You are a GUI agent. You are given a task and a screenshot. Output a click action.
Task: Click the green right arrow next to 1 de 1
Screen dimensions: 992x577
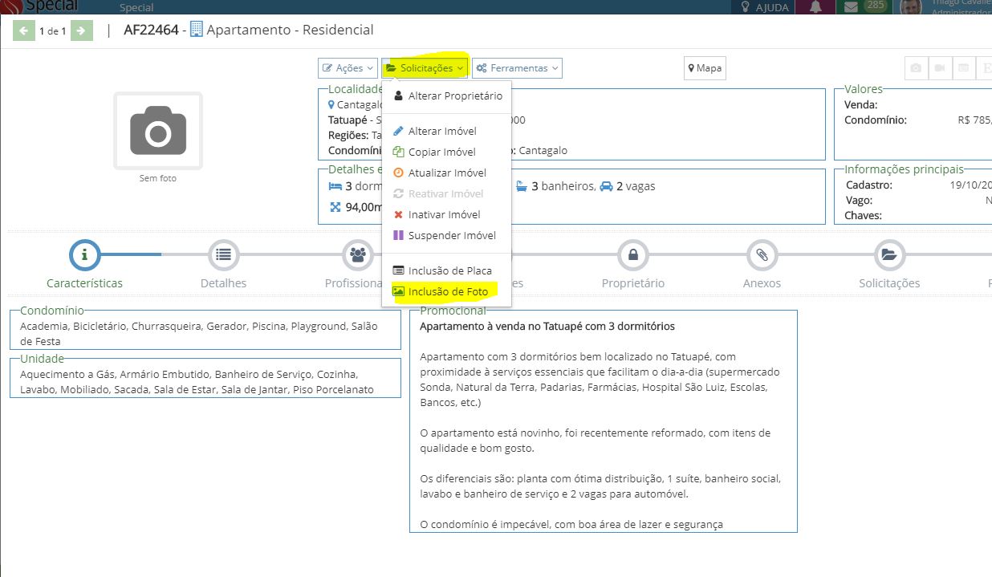click(x=81, y=30)
